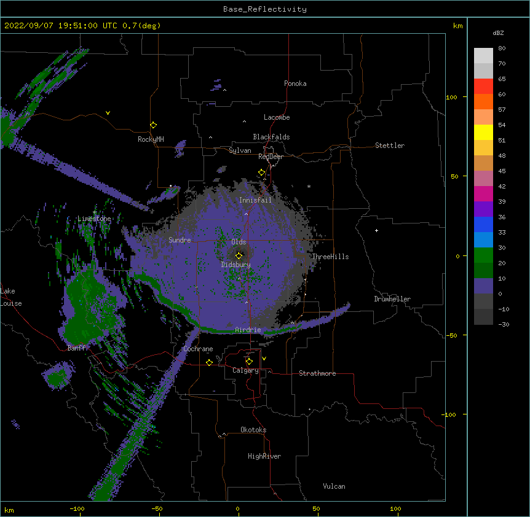Screen dimensions: 530x517
Task: Select the Drumheller label
Action: pos(392,299)
